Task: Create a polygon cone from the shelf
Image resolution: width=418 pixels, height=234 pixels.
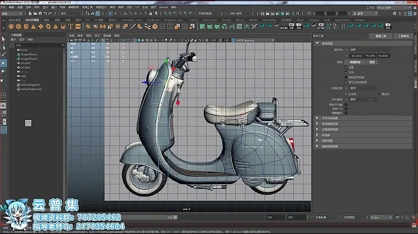Action: point(33,27)
